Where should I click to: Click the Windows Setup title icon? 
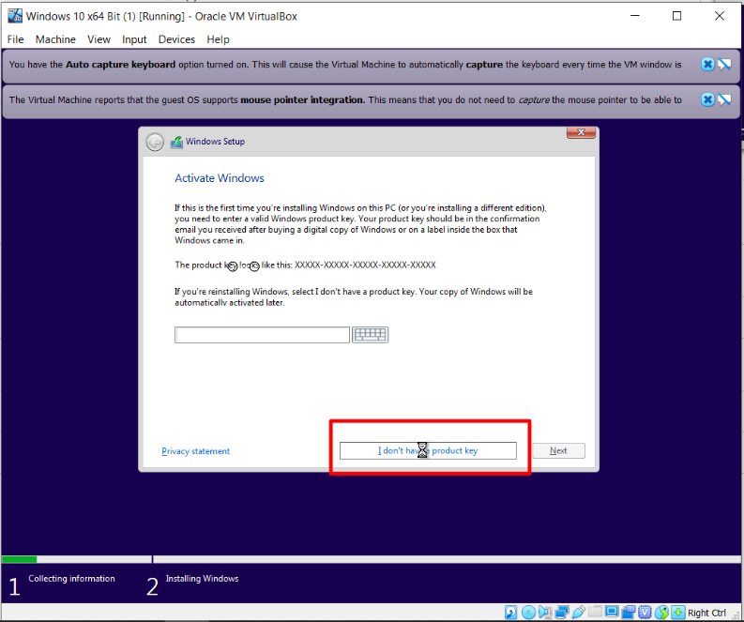point(176,142)
